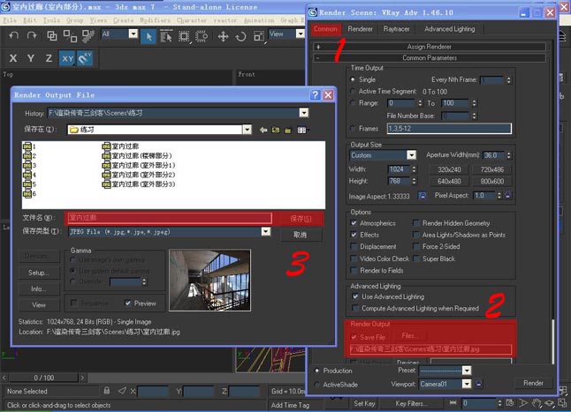Click the viewport lock icon beside Camera01
571x412 pixels.
pos(479,384)
